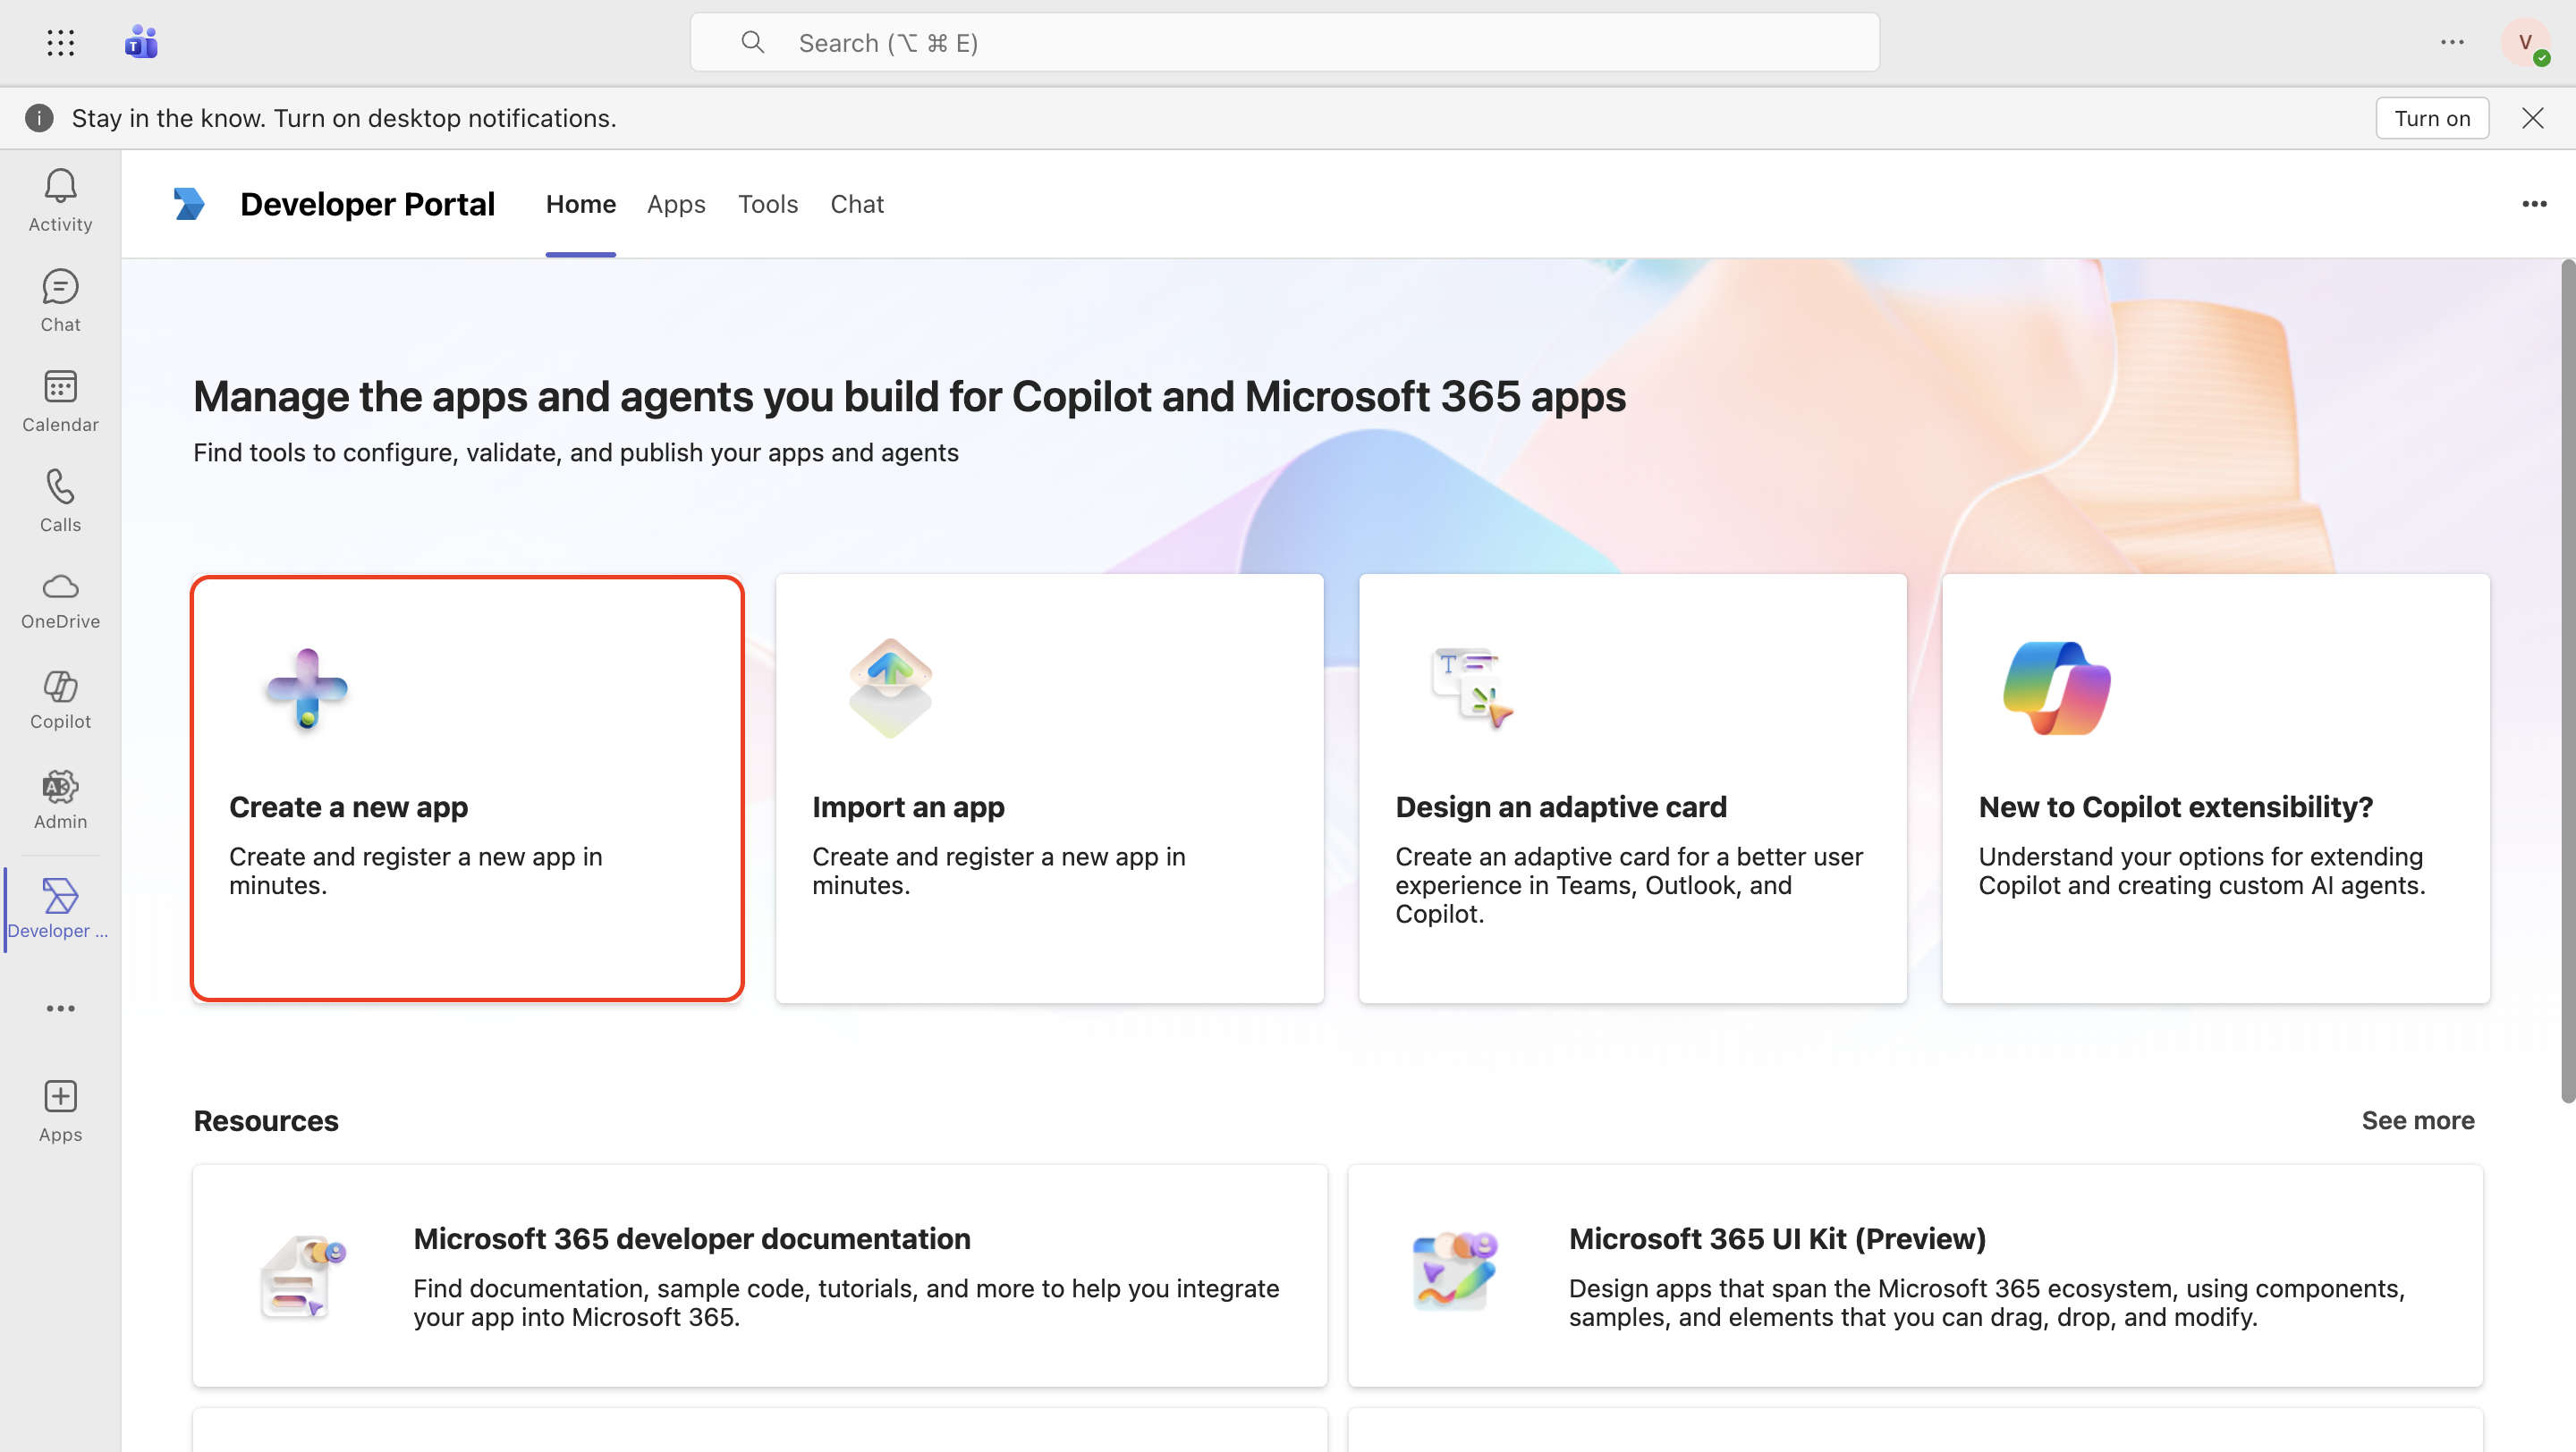Click the search bar
This screenshot has height=1452, width=2576.
[1284, 42]
